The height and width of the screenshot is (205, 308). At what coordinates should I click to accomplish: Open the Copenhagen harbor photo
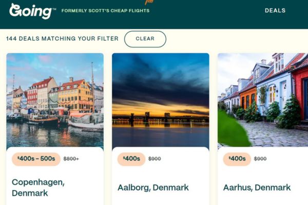coord(55,100)
